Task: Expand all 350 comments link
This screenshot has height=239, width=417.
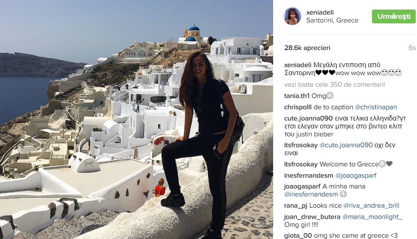Action: 334,85
